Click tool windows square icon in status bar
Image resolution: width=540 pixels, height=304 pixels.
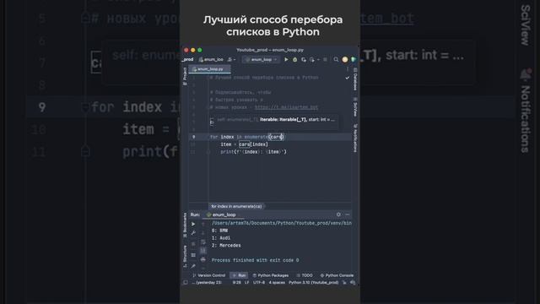pyautogui.click(x=186, y=283)
